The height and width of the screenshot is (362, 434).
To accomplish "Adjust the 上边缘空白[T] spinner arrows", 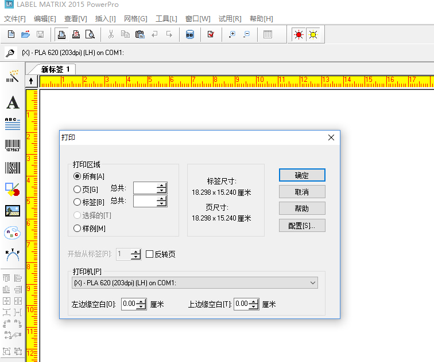I will [254, 304].
